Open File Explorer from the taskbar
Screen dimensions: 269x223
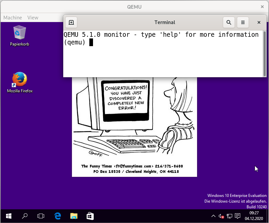point(74,216)
